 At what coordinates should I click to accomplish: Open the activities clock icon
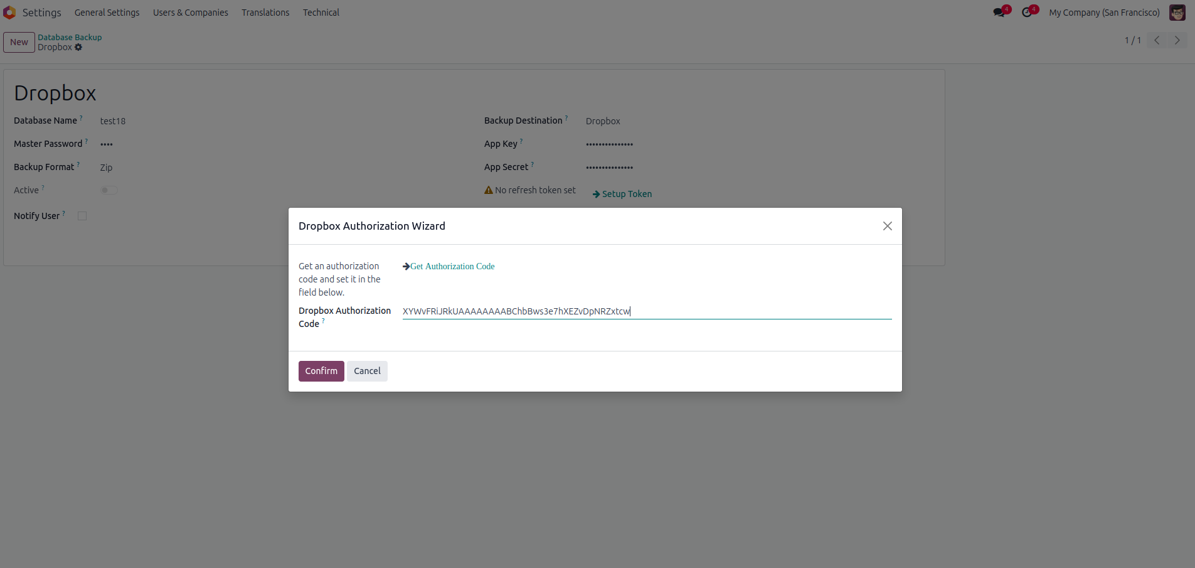pyautogui.click(x=1027, y=13)
